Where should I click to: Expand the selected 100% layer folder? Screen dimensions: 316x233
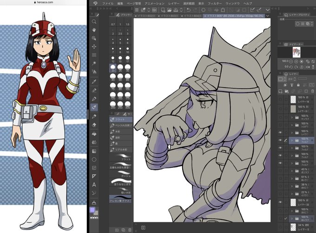tap(292, 140)
